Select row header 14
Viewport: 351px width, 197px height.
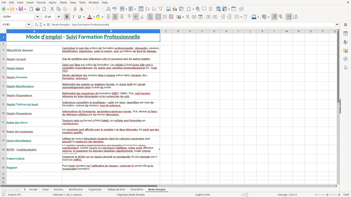tap(3, 149)
